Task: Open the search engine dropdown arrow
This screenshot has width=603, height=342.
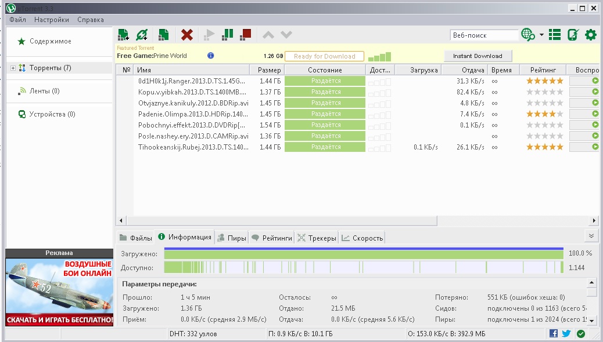Action: coord(541,35)
